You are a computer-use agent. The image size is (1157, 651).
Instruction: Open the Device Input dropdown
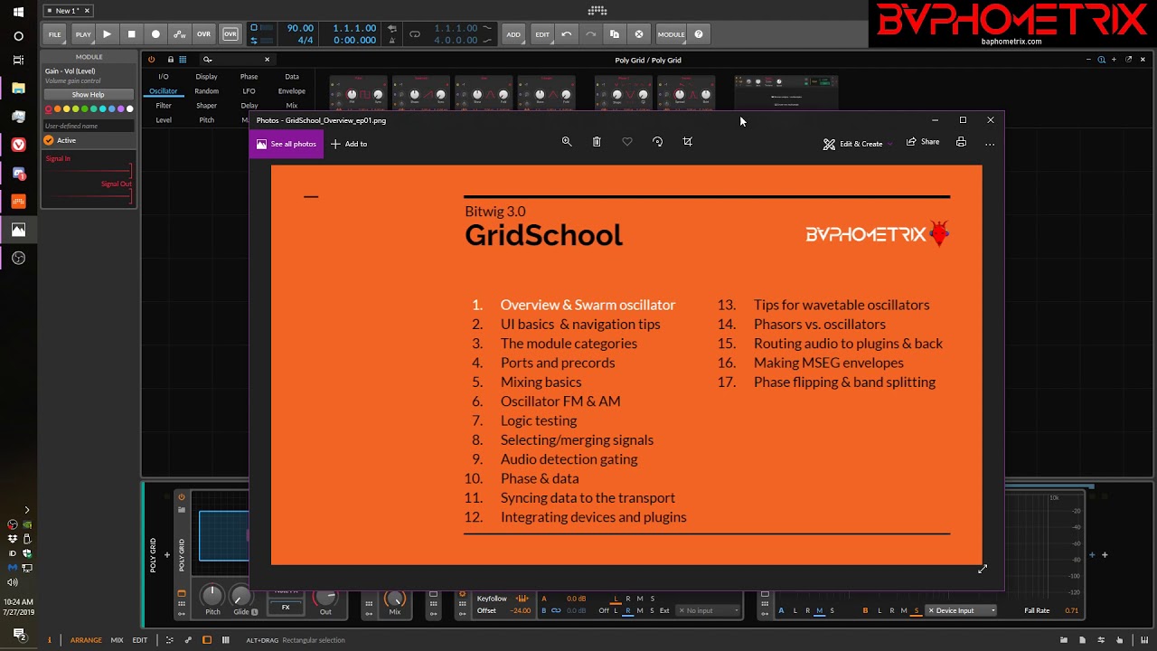click(962, 610)
